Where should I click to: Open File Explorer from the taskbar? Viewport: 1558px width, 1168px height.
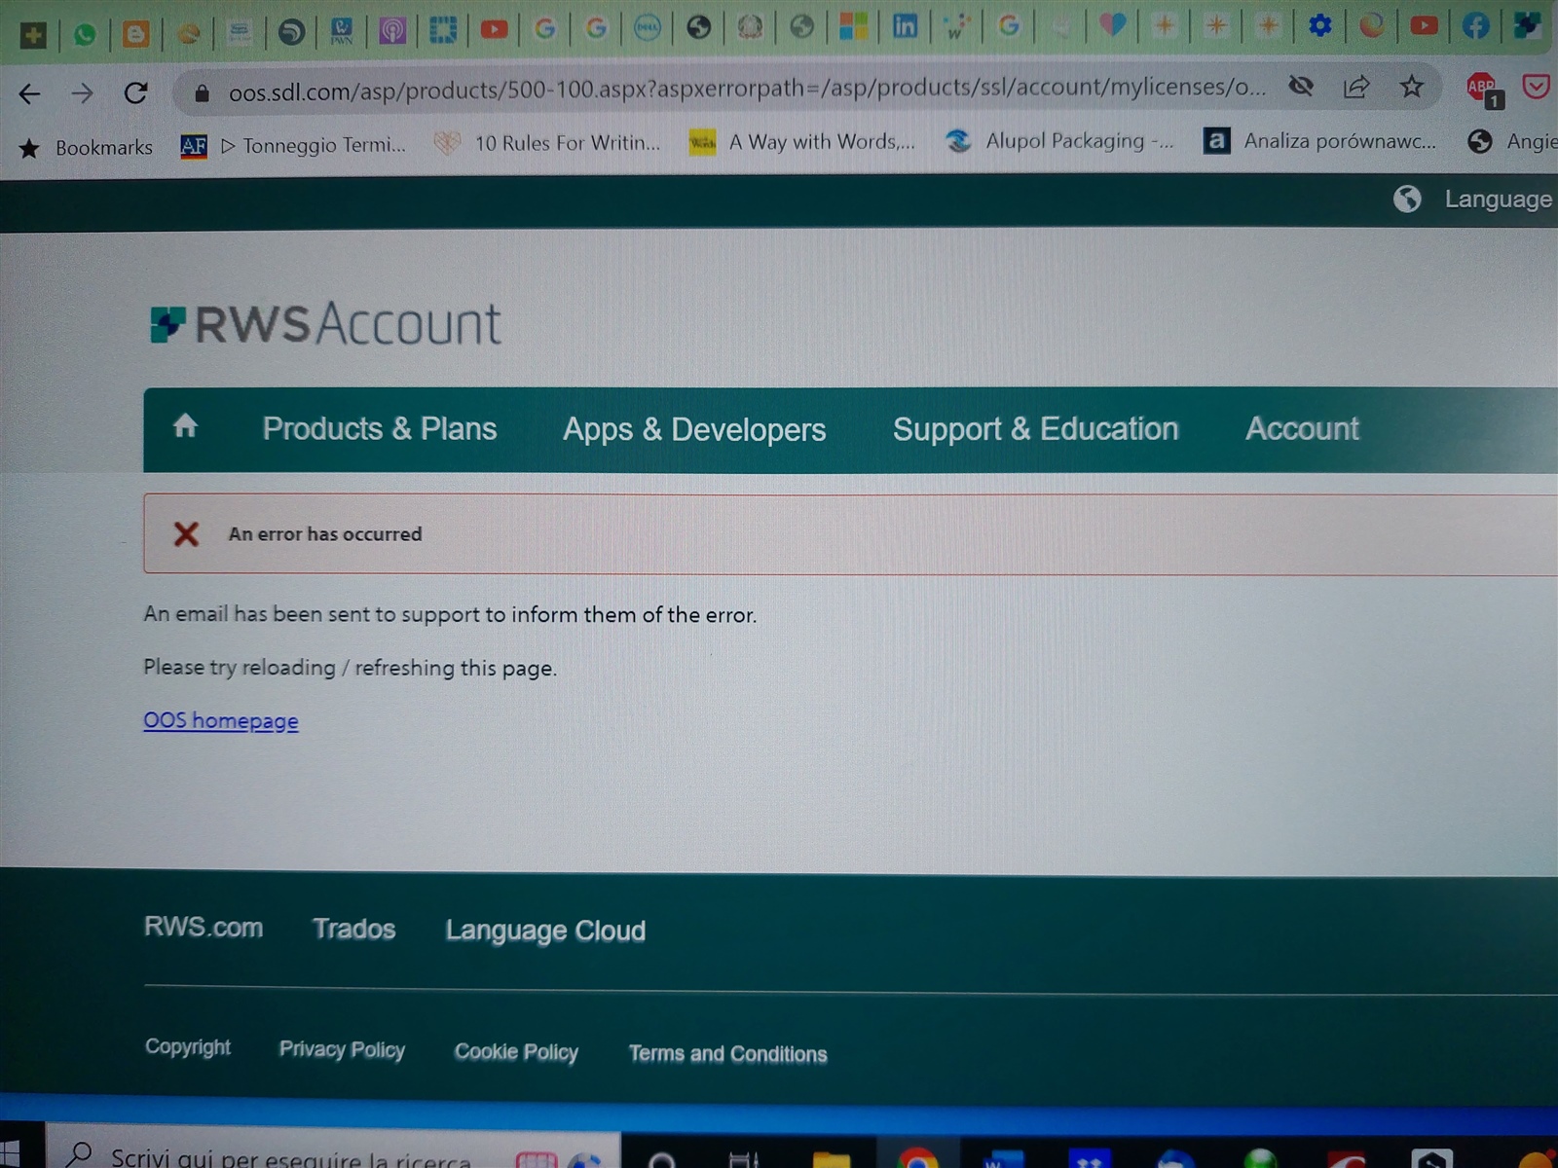[832, 1158]
